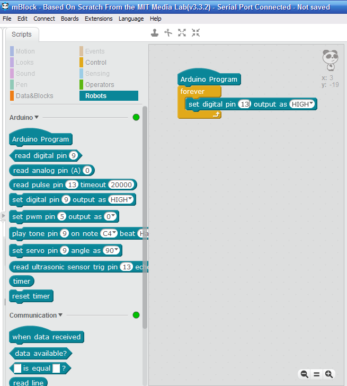This screenshot has width=347, height=386.
Task: Open the Extensions menu
Action: 99,19
